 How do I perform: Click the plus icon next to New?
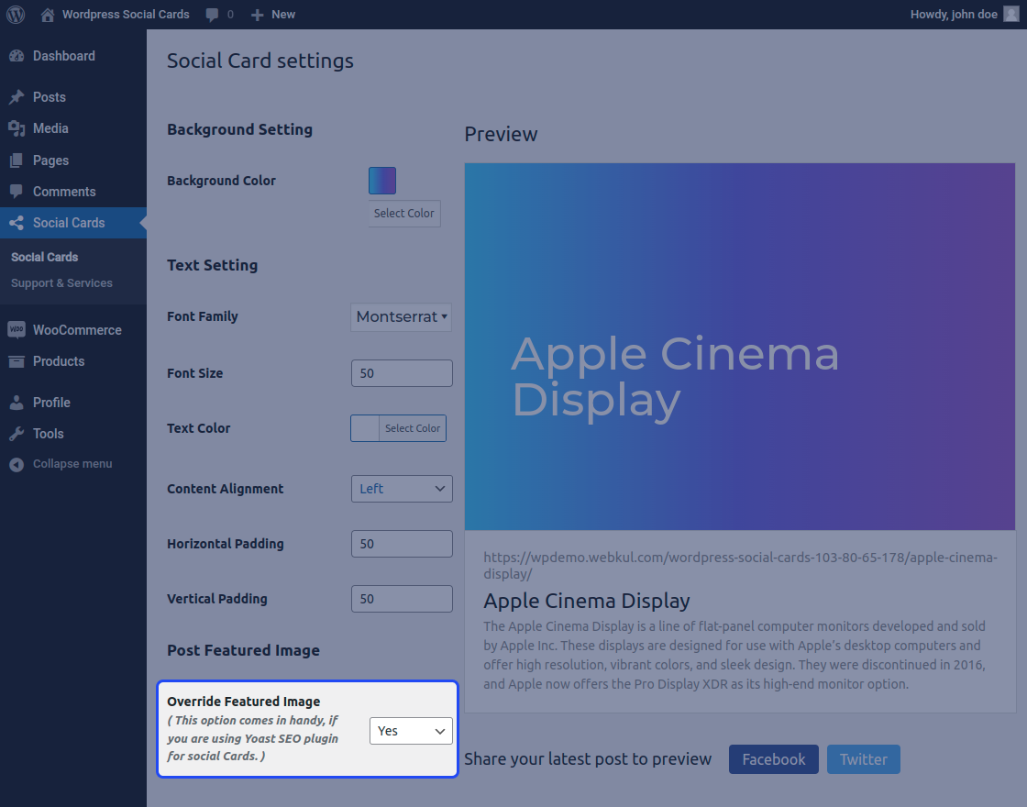click(258, 15)
